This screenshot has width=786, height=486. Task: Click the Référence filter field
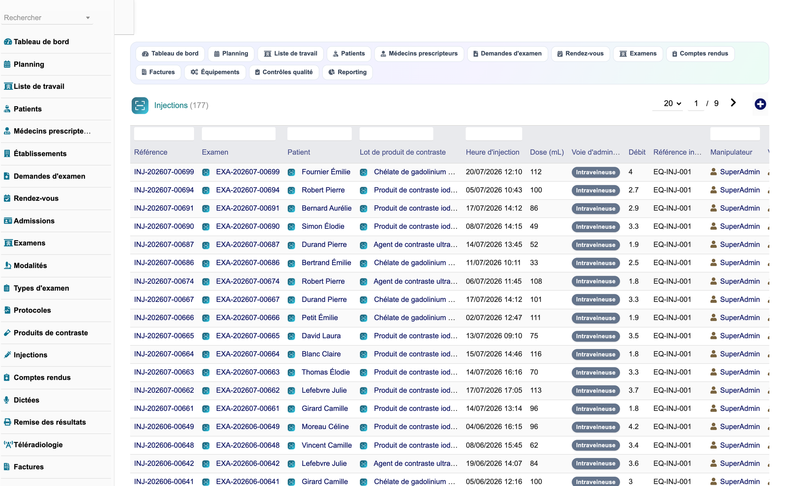click(x=164, y=134)
